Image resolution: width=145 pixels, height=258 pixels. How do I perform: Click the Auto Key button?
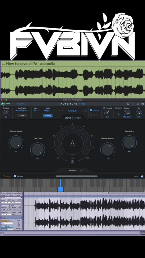click(x=48, y=116)
